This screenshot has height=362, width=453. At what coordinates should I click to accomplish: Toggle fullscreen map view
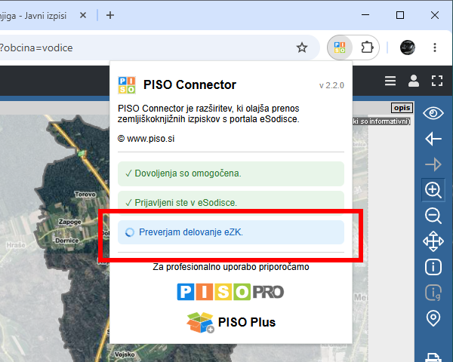pyautogui.click(x=437, y=81)
